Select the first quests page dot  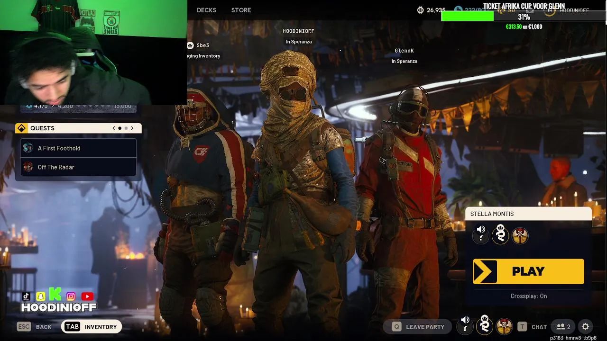click(120, 128)
